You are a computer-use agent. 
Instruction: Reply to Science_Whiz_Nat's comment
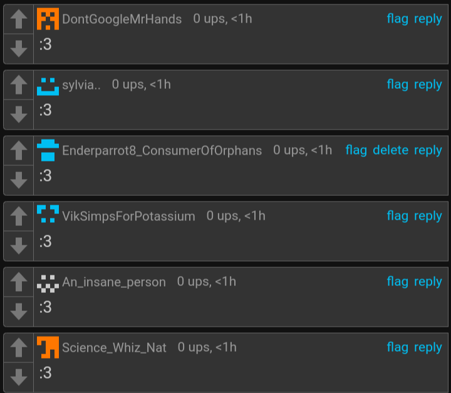tap(428, 347)
